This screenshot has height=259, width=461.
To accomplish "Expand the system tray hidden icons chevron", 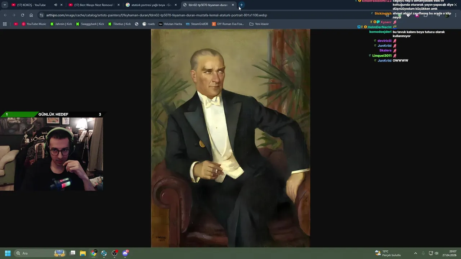I will click(x=415, y=253).
